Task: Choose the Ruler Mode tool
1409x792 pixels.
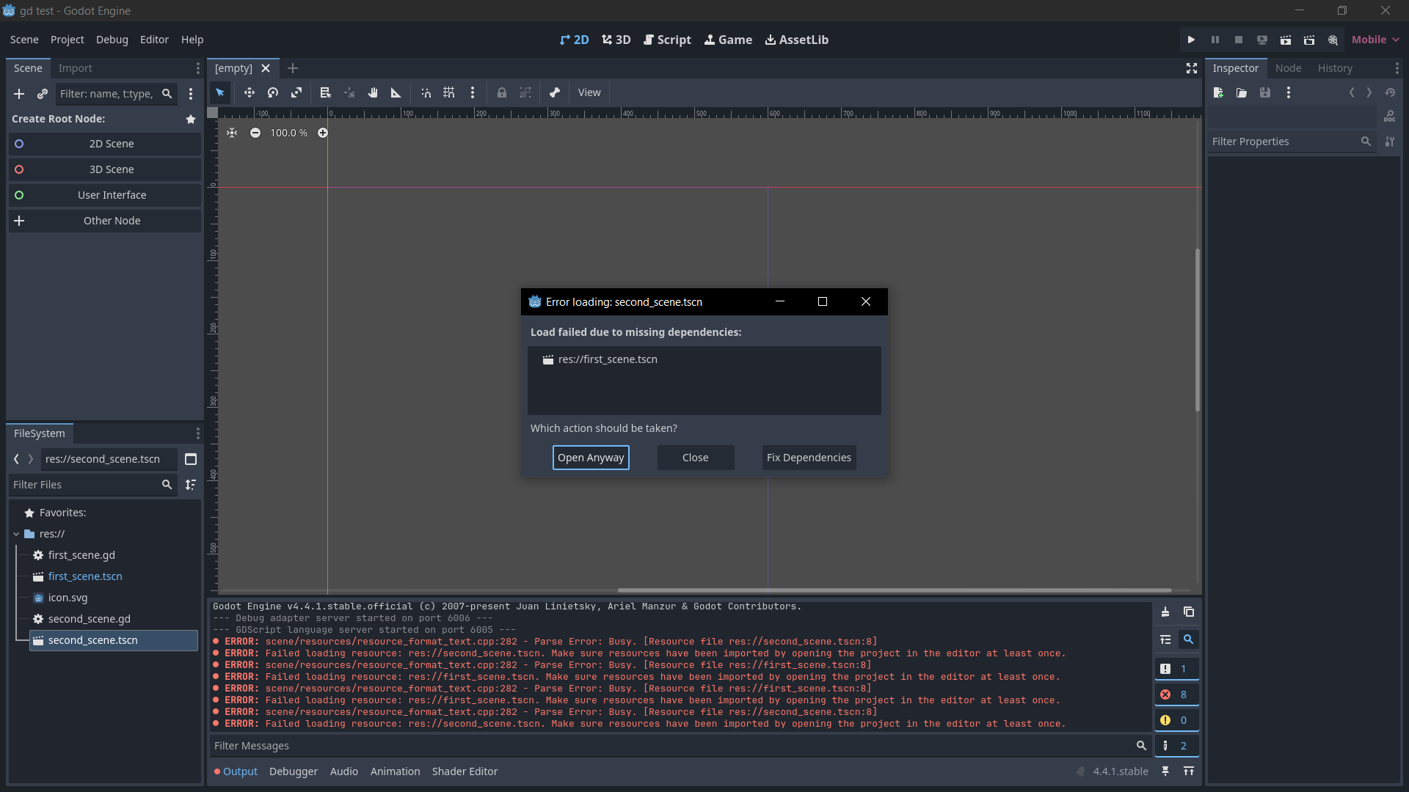Action: click(x=396, y=93)
